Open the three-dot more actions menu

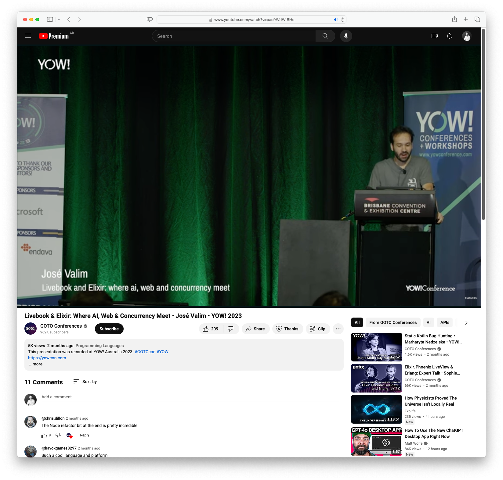[x=338, y=329]
